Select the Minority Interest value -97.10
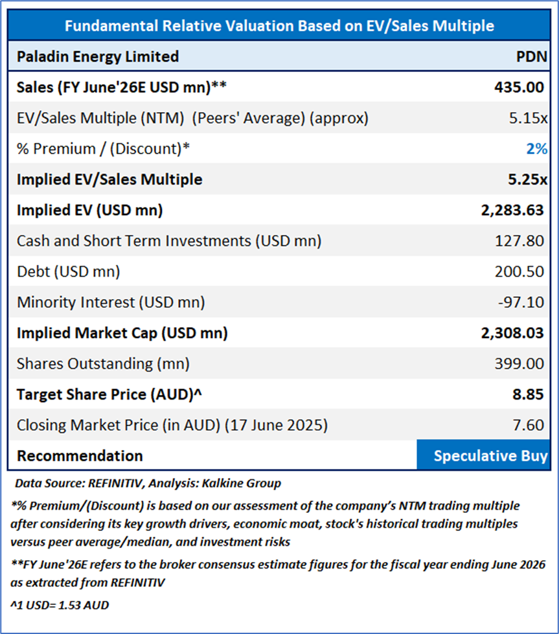 click(522, 302)
